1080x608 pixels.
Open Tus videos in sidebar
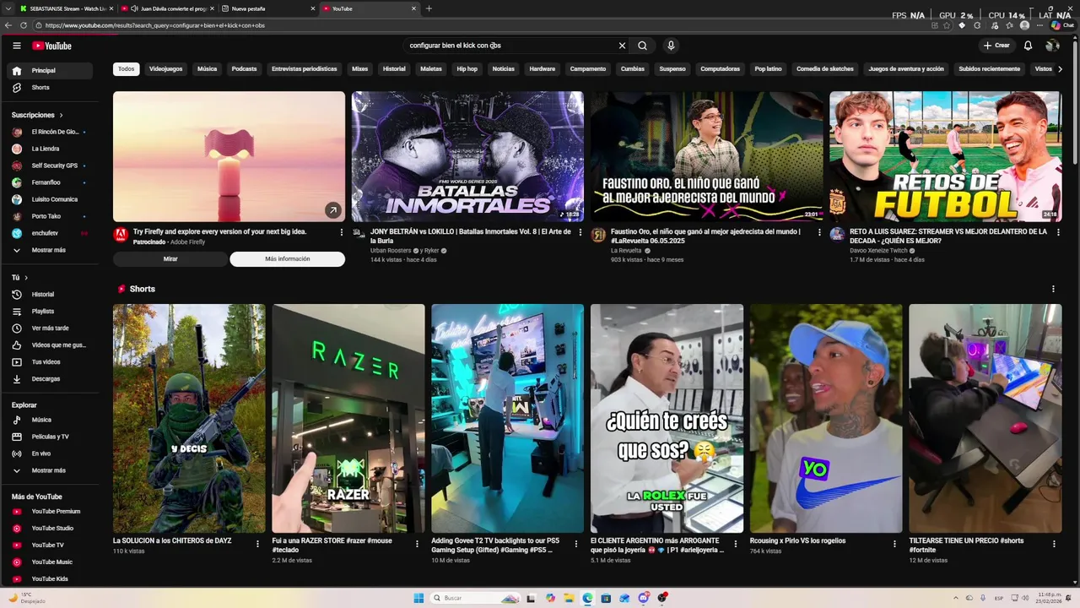click(51, 362)
